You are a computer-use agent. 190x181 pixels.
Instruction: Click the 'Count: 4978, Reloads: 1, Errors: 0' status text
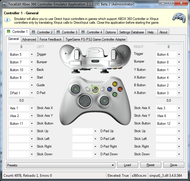[28, 176]
